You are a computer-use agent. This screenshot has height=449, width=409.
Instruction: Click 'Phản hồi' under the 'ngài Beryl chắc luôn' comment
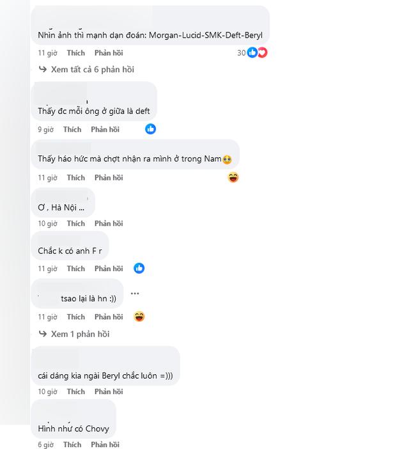coord(109,391)
